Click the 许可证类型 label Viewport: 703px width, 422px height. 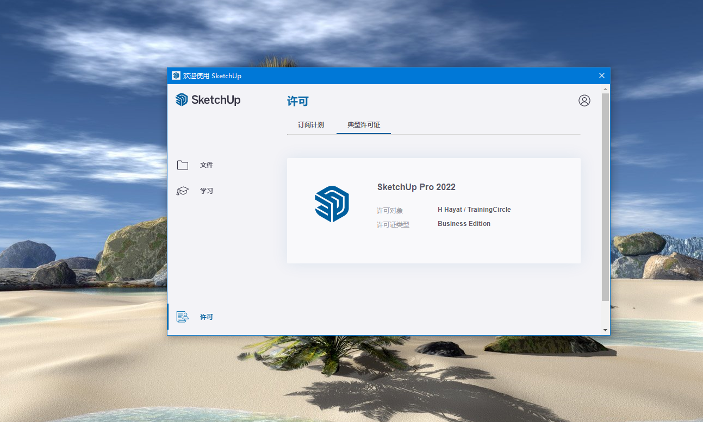click(393, 225)
